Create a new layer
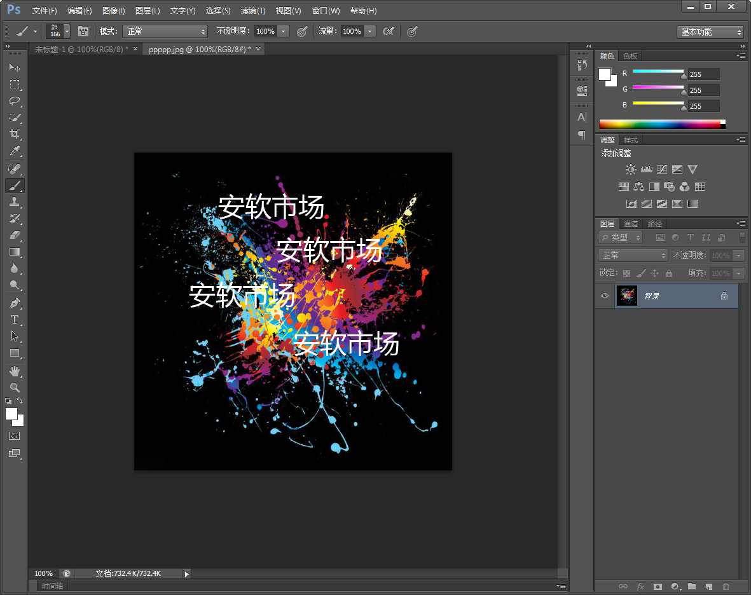The height and width of the screenshot is (595, 751). point(709,586)
